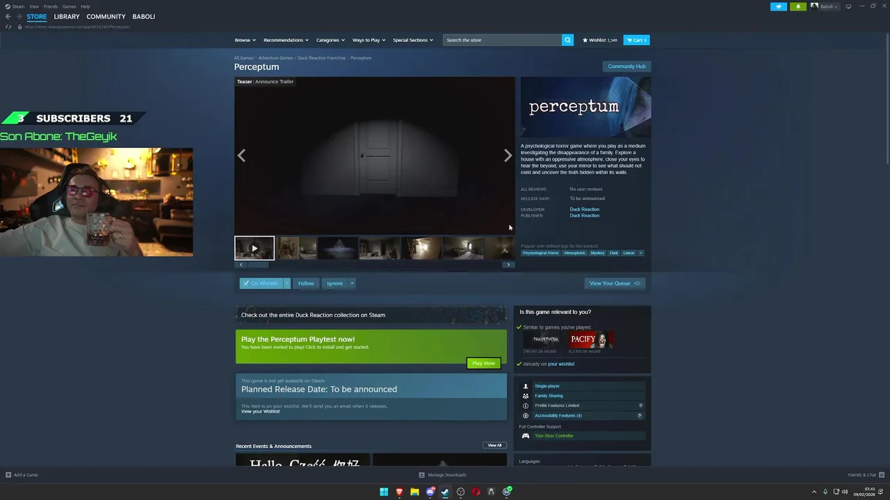Open Windows Start menu
Viewport: 890px width, 500px height.
(384, 492)
